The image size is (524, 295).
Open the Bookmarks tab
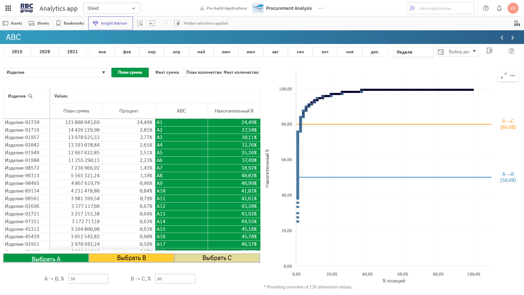pyautogui.click(x=70, y=23)
